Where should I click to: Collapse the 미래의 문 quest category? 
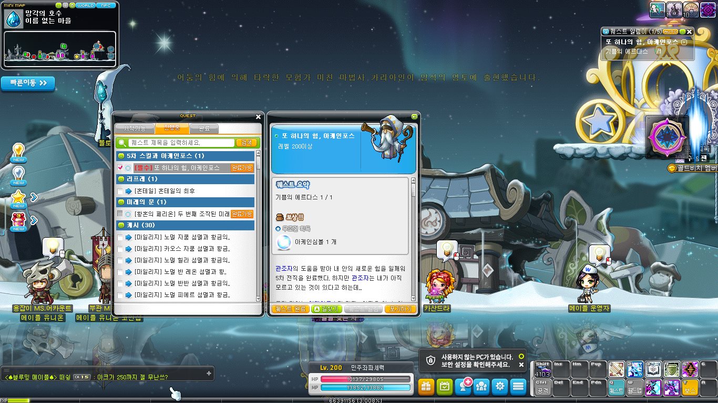(121, 202)
